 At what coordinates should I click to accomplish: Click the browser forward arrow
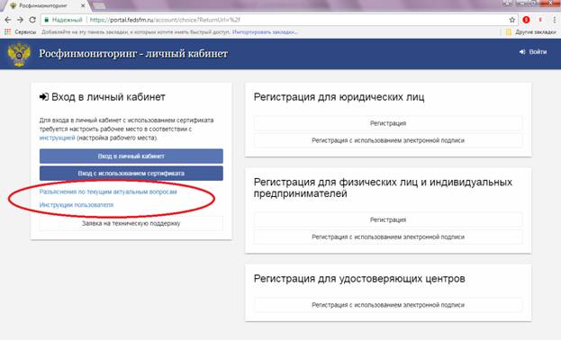pos(20,20)
